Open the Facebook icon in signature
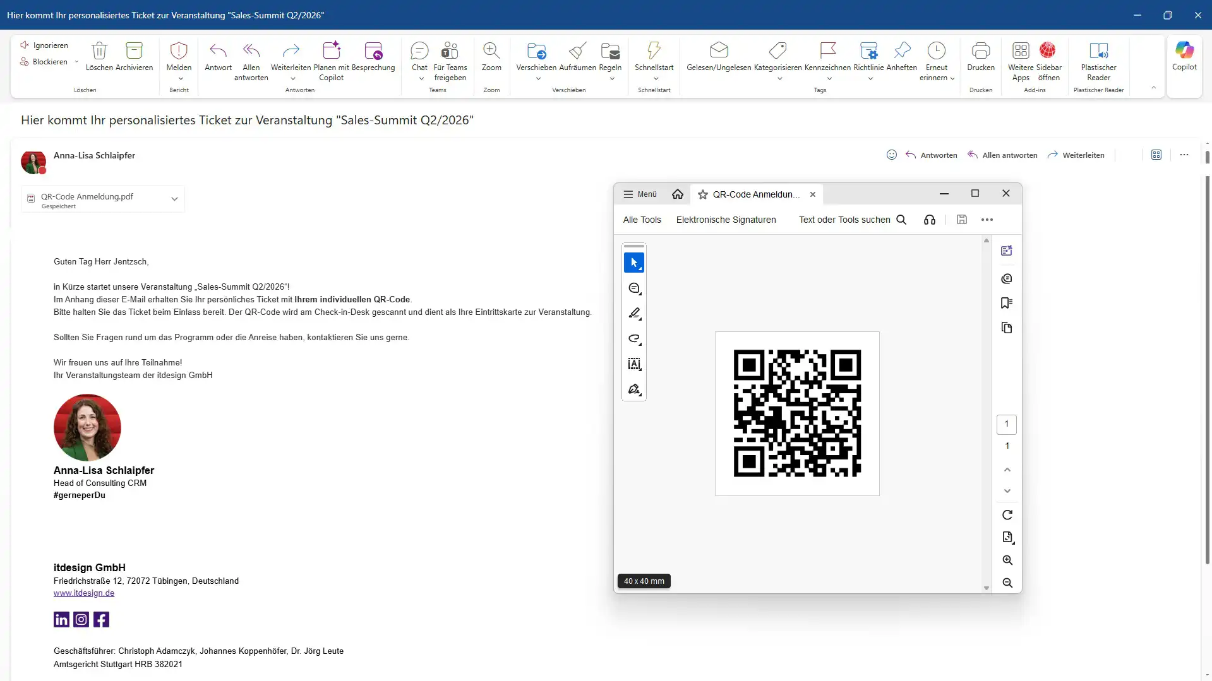Image resolution: width=1212 pixels, height=681 pixels. [101, 620]
